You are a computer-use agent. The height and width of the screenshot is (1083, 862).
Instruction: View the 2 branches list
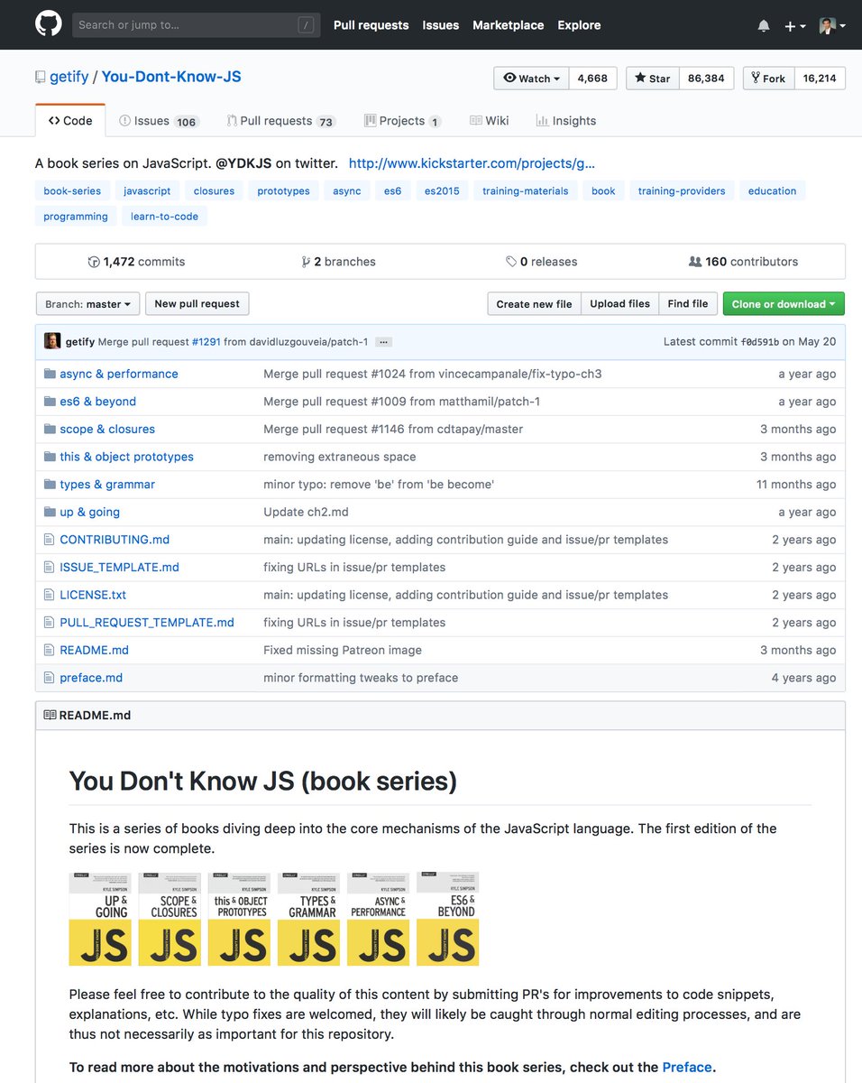(339, 262)
